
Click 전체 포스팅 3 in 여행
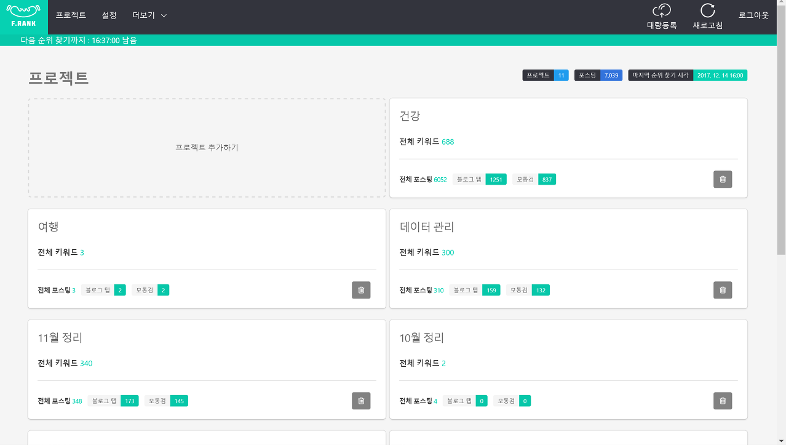tap(57, 291)
